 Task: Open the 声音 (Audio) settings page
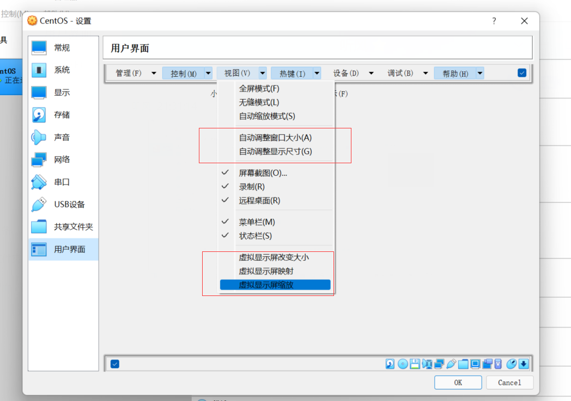(x=63, y=137)
